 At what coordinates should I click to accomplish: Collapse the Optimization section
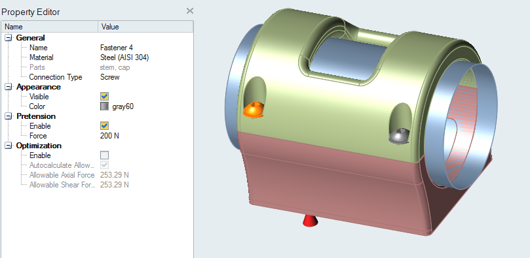(8, 146)
